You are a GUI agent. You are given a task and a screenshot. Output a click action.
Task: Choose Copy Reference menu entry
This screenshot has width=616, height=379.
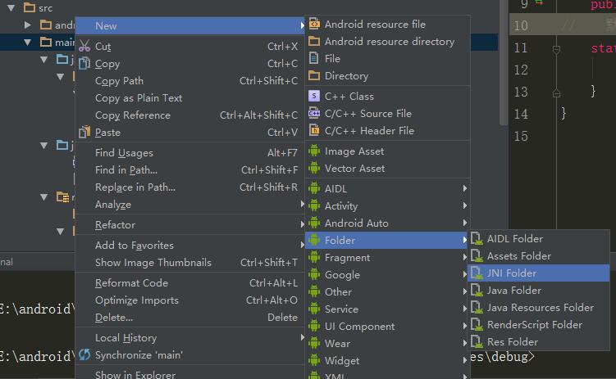pos(189,115)
